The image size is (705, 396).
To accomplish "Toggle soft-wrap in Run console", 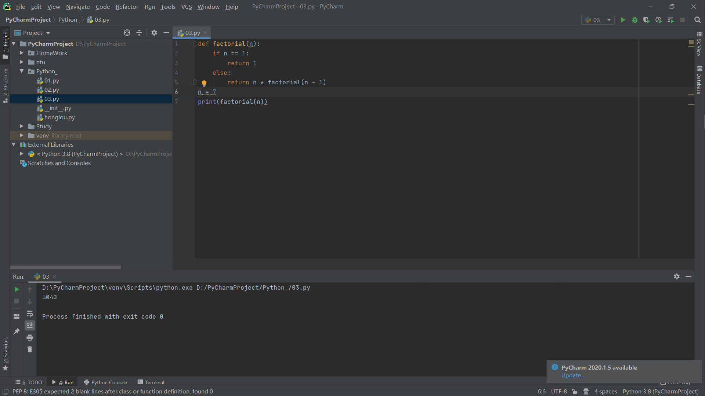I will tap(30, 314).
